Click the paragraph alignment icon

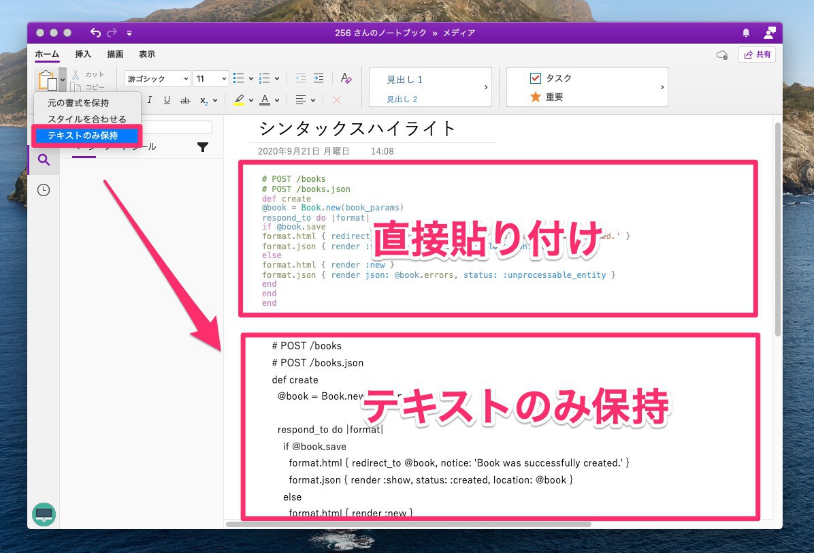click(300, 99)
